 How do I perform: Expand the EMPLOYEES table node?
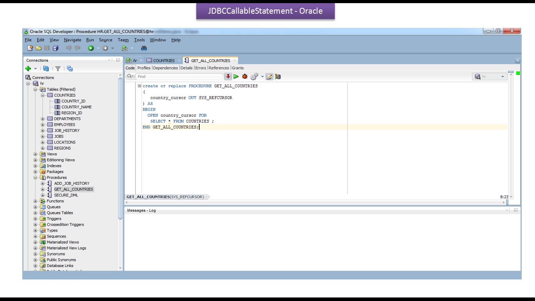[43, 125]
